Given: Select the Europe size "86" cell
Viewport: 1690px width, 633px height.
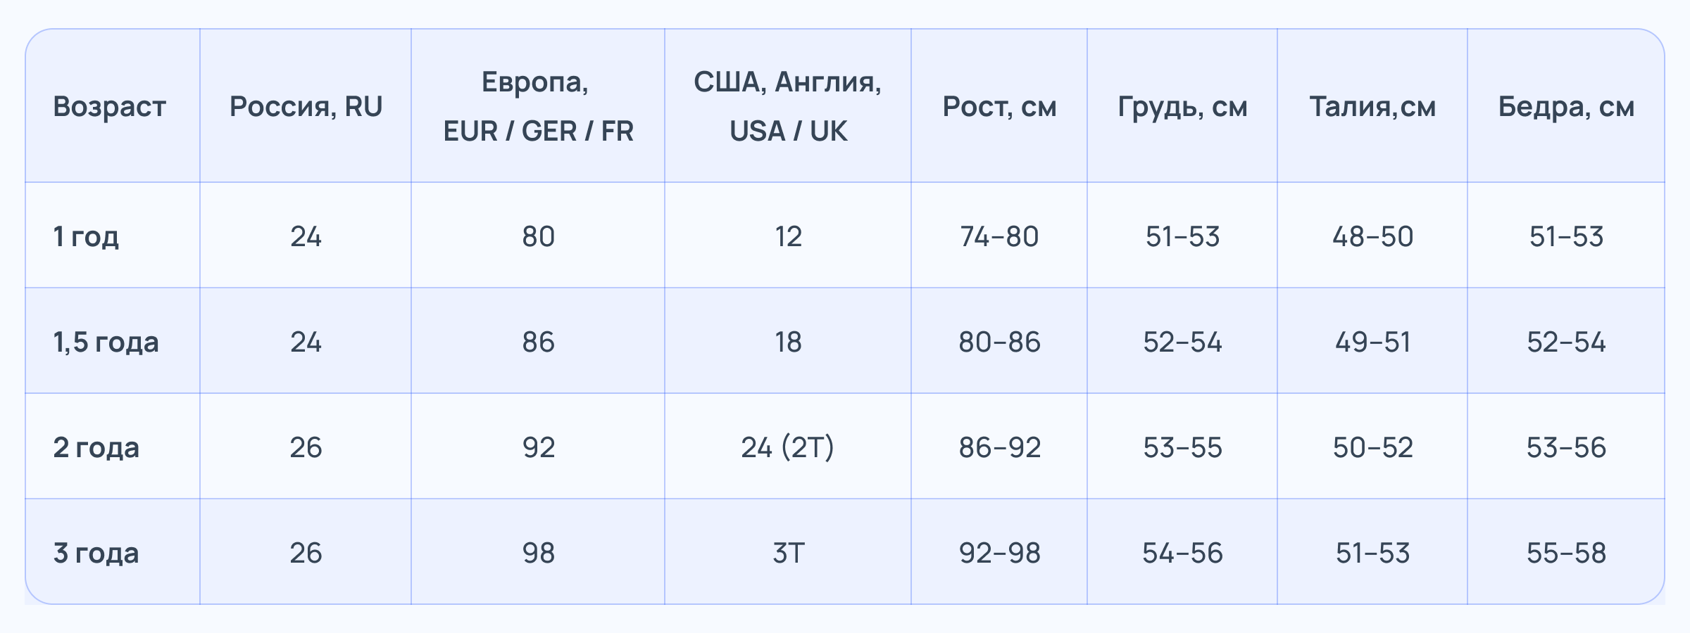Looking at the screenshot, I should click(538, 342).
